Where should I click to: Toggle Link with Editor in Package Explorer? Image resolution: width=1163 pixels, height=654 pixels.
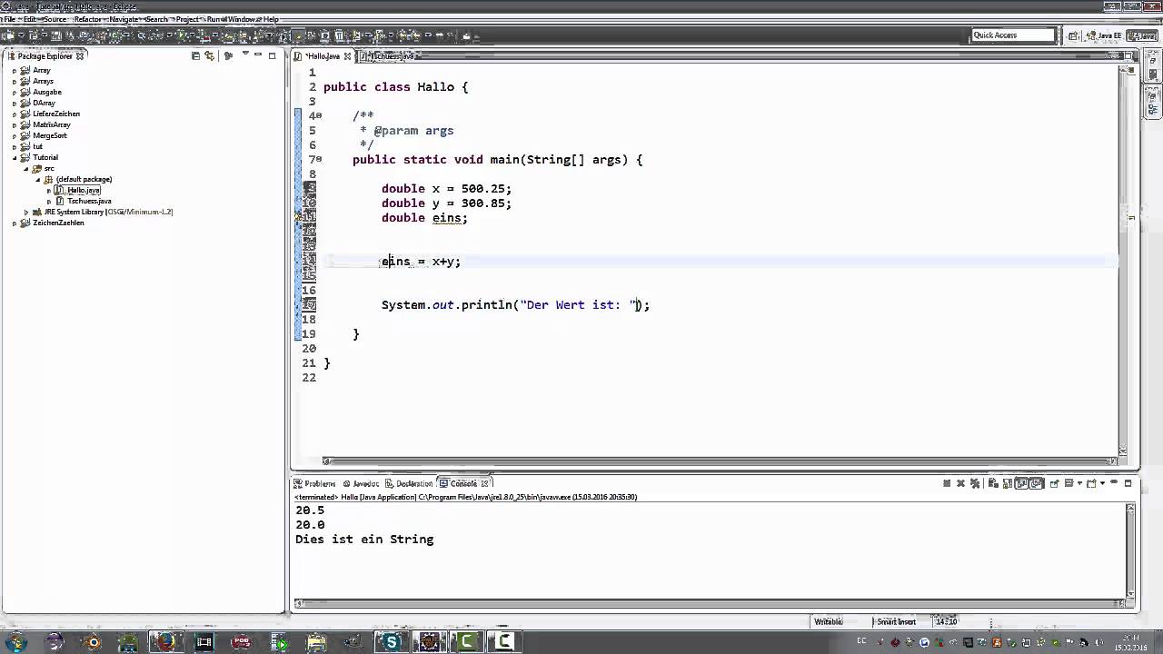tap(210, 56)
